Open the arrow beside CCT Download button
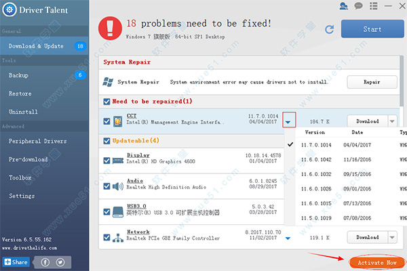This screenshot has height=271, width=407. click(x=392, y=121)
